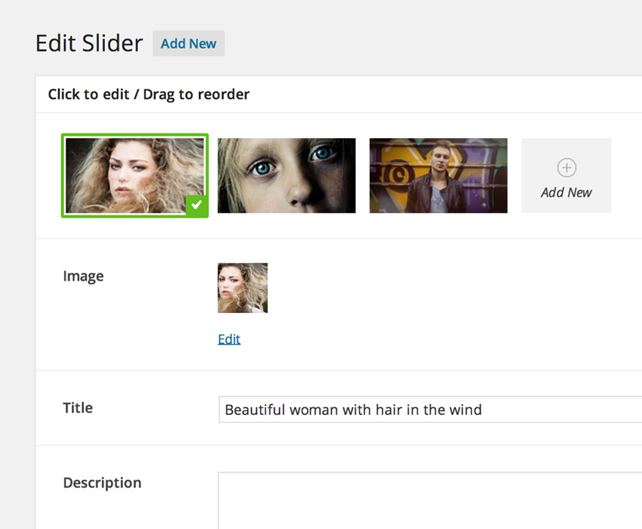Click the small image preview in the Image row
Viewport: 642px width, 529px height.
[x=242, y=288]
